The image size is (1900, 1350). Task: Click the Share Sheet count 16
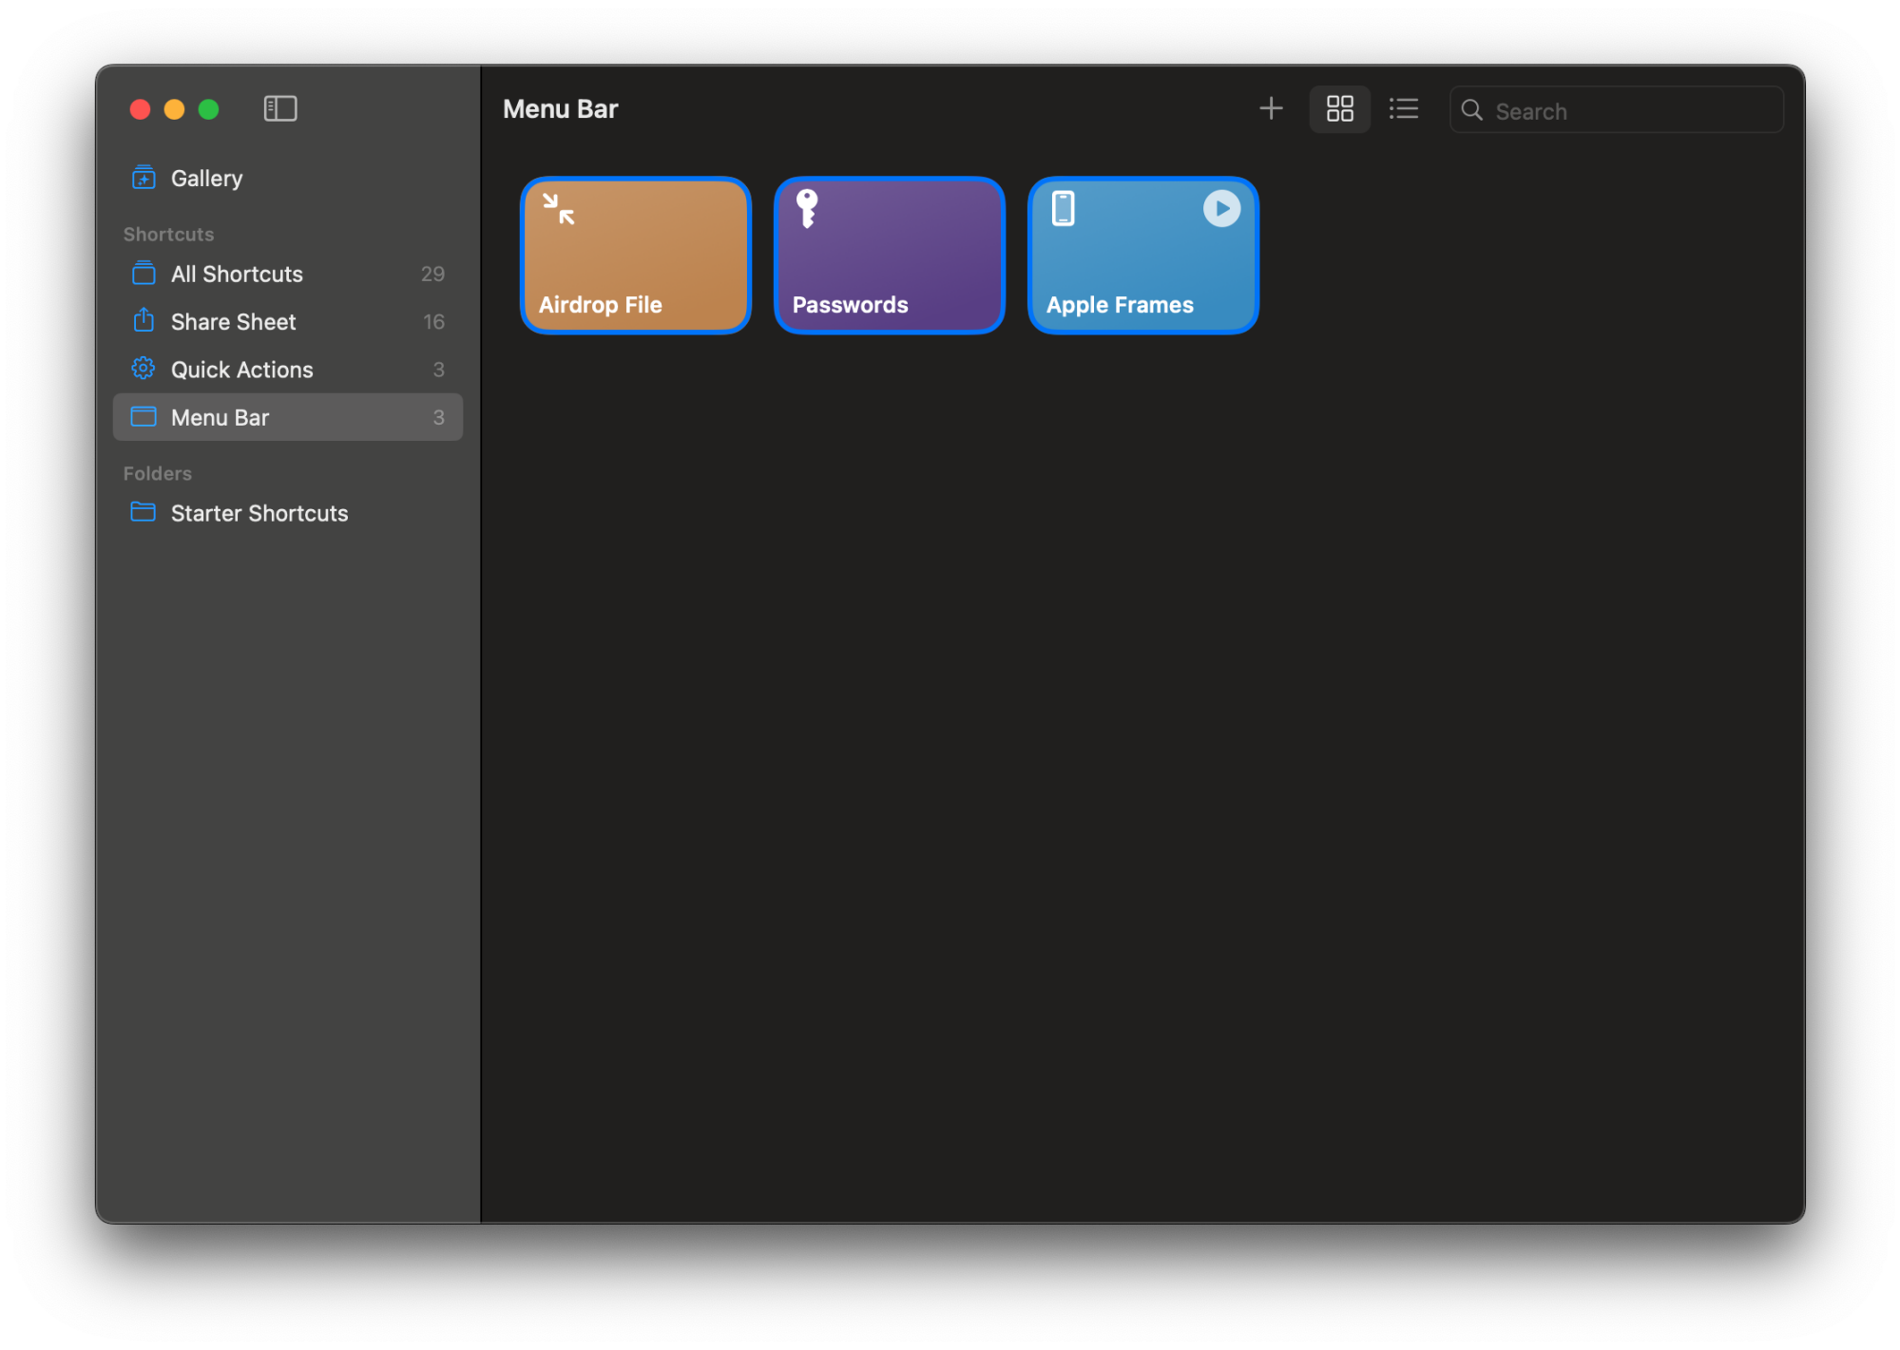433,321
